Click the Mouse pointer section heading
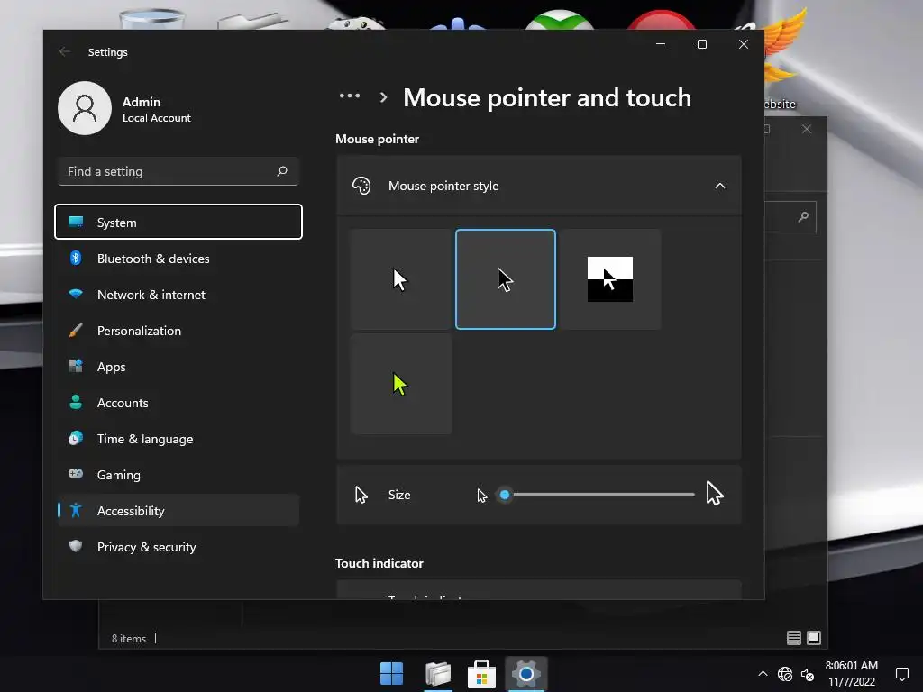Image resolution: width=923 pixels, height=692 pixels. 378,139
